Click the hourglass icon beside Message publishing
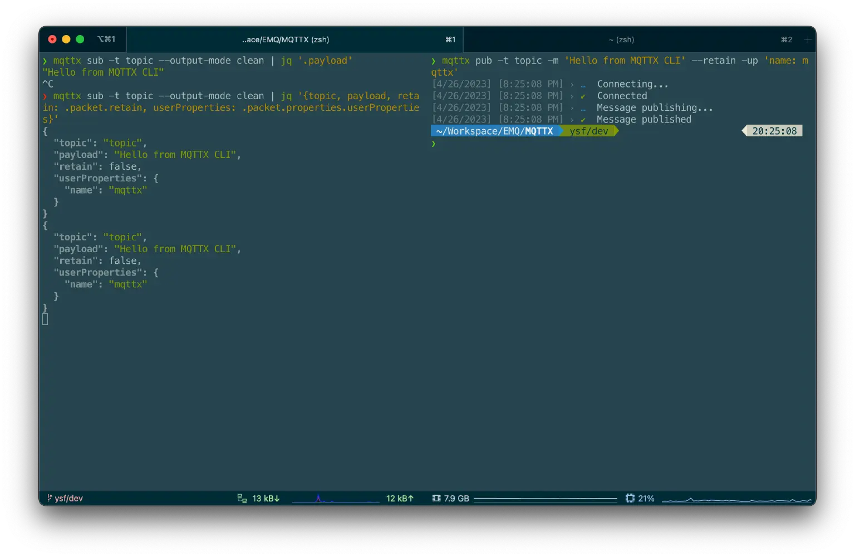The width and height of the screenshot is (855, 557). (x=582, y=107)
